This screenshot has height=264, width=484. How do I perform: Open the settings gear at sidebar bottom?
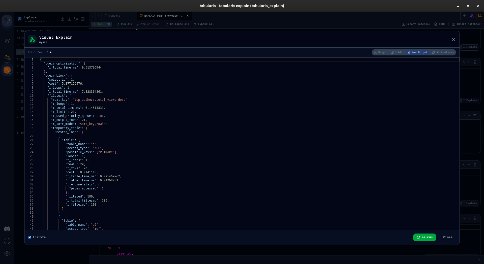(7, 254)
